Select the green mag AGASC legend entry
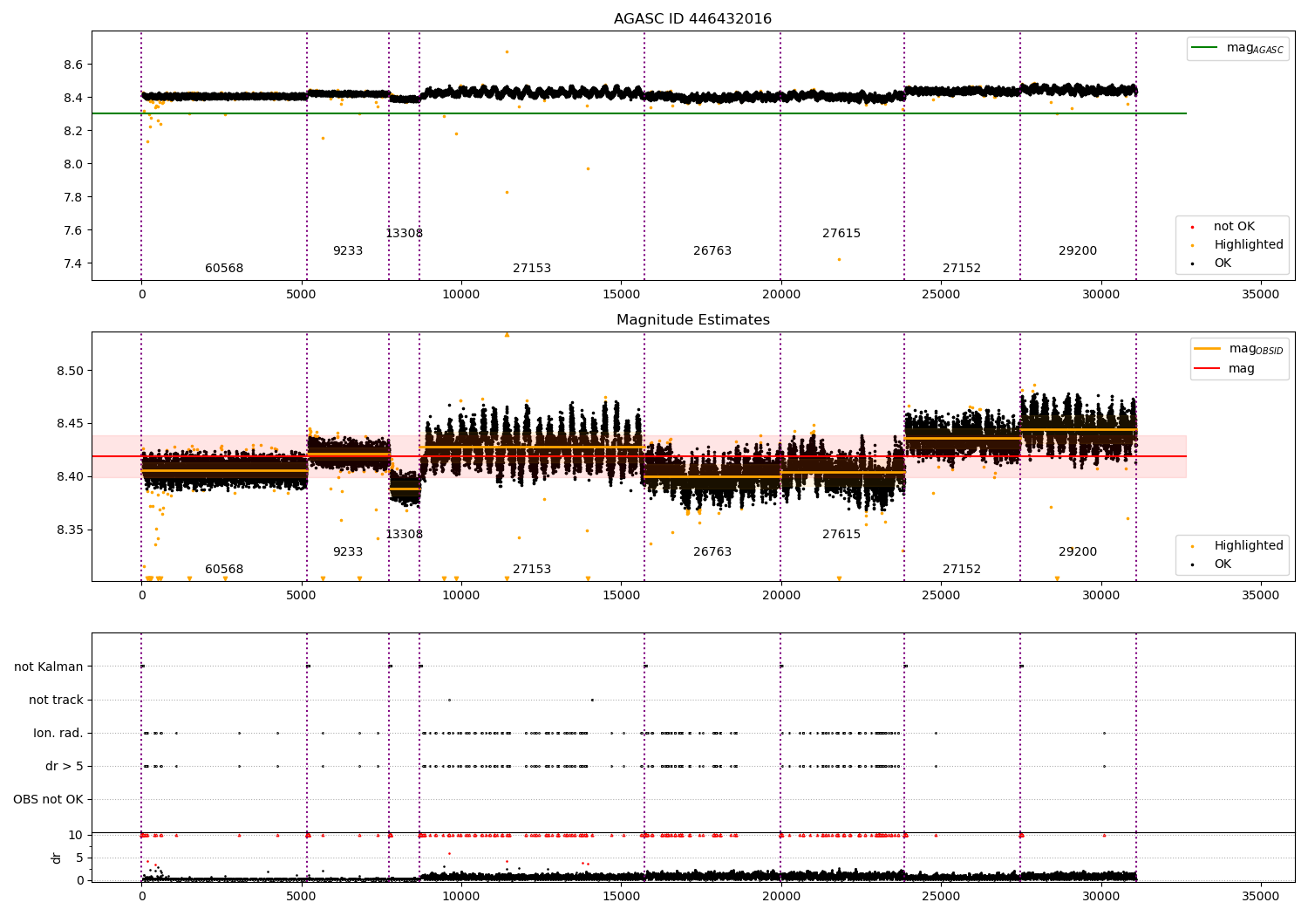Screen dimensions: 1308x916 pos(1237,48)
